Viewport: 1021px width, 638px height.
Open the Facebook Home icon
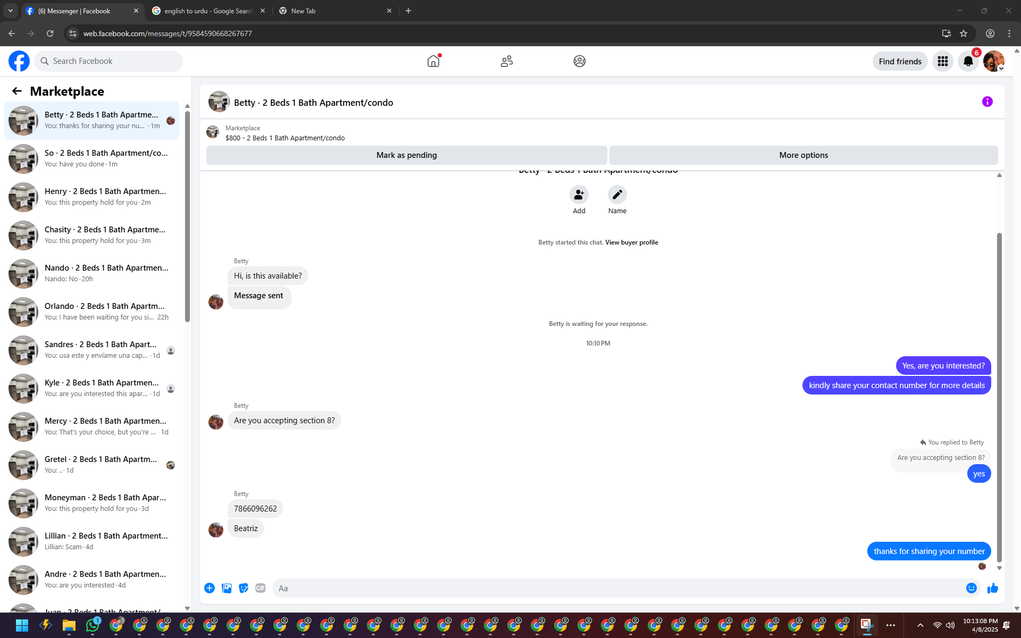[433, 61]
